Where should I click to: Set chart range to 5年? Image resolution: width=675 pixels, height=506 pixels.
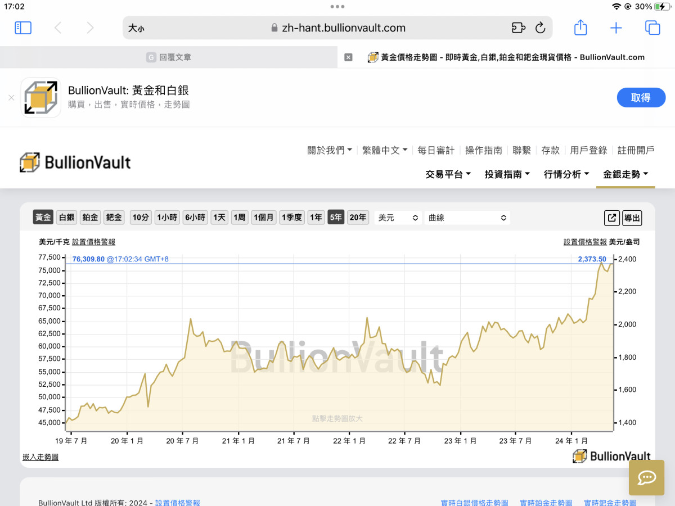336,218
